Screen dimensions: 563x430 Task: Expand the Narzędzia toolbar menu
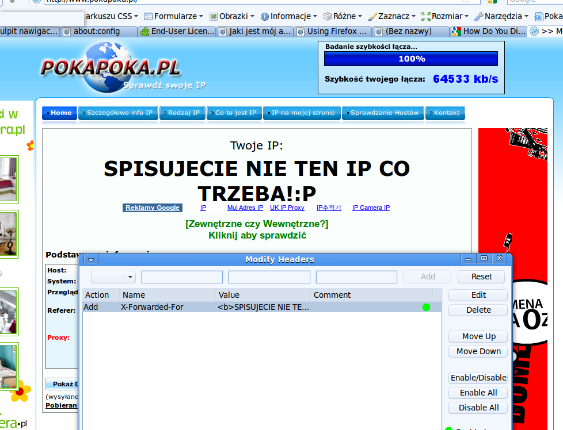pyautogui.click(x=501, y=16)
